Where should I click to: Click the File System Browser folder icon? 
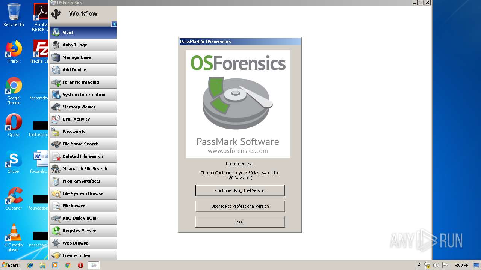[x=56, y=193]
